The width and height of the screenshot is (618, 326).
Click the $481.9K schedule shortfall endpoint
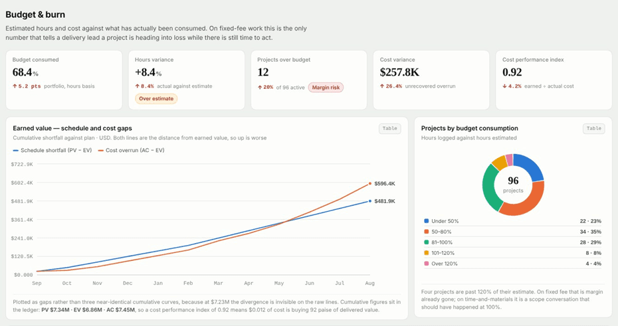coord(369,201)
